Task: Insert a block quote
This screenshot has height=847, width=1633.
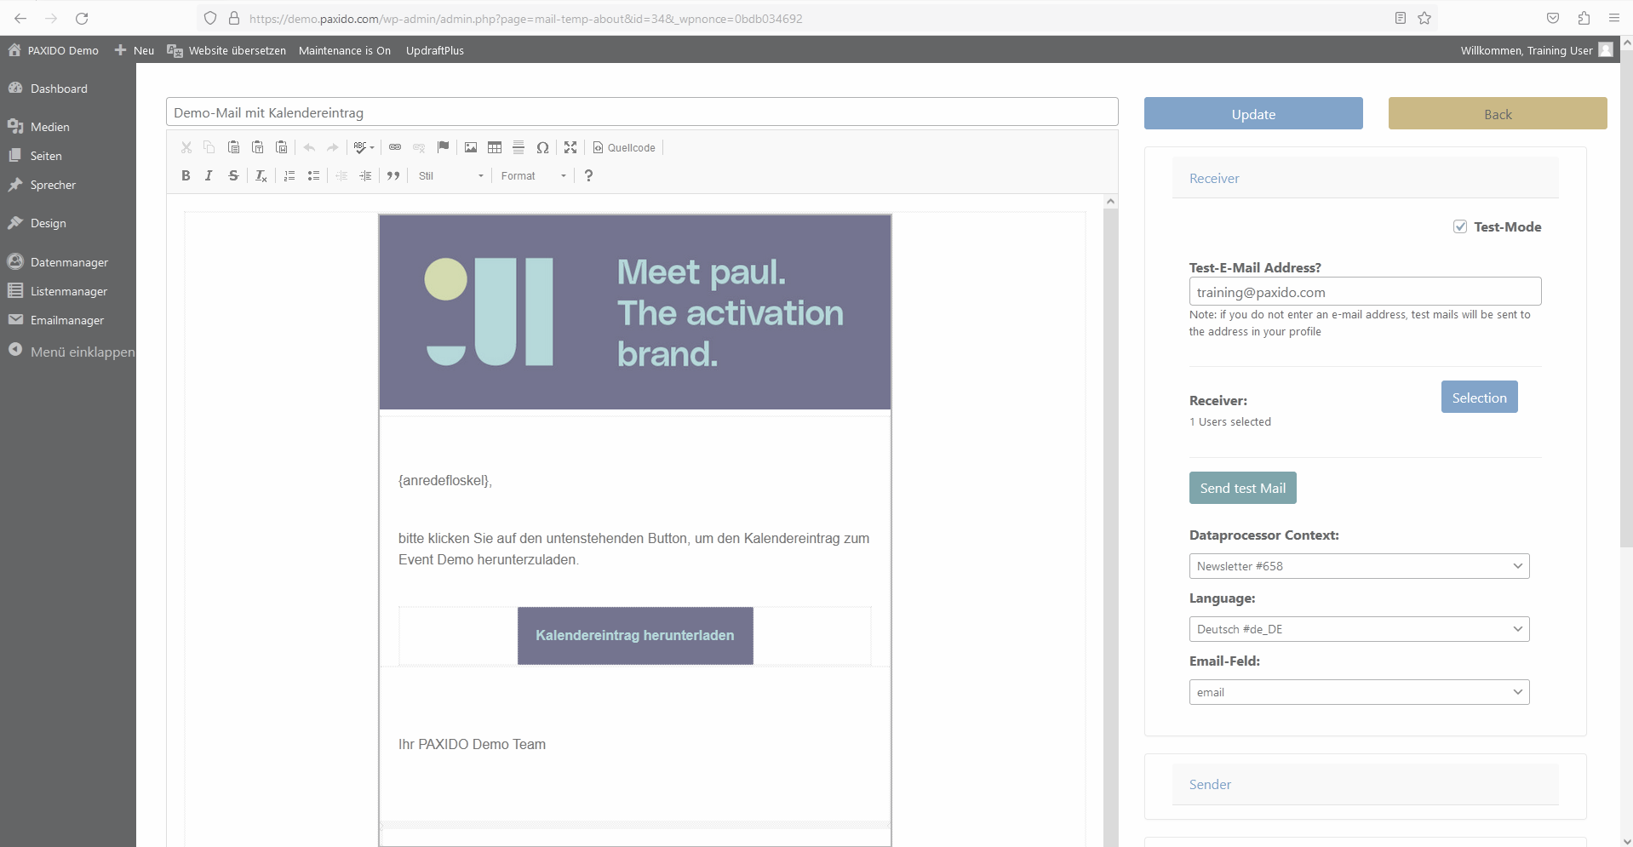Action: [x=393, y=175]
